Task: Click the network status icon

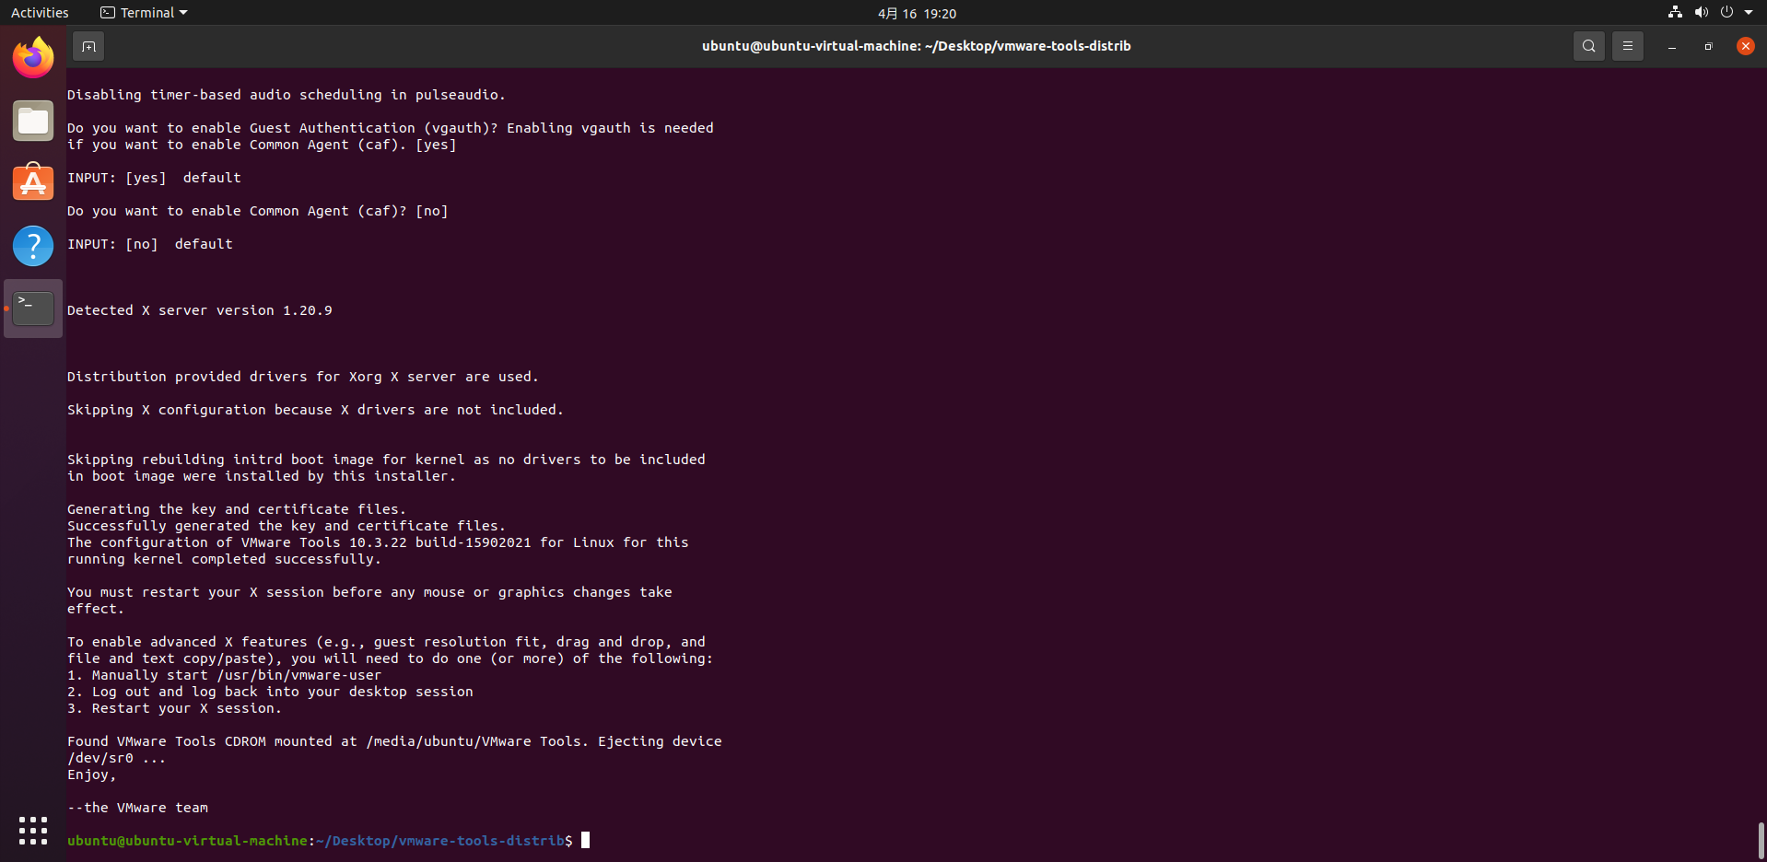Action: pyautogui.click(x=1675, y=13)
